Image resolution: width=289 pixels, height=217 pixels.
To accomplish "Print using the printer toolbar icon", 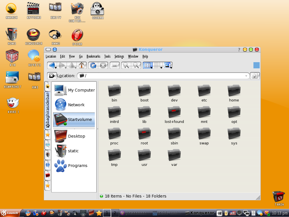I will click(x=115, y=65).
